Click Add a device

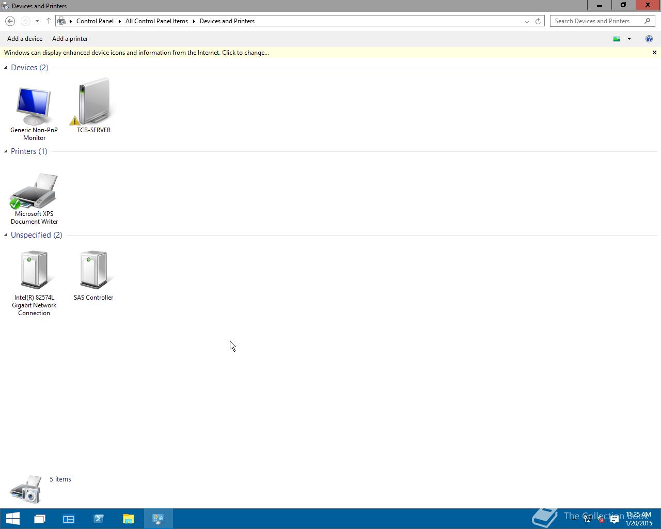pos(25,39)
